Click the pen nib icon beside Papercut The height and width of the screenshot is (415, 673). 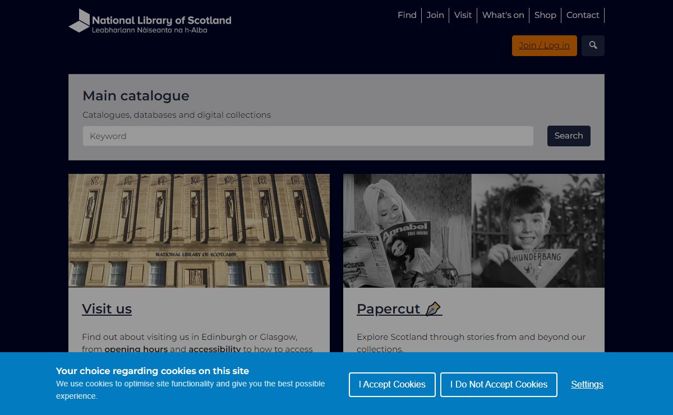[433, 309]
